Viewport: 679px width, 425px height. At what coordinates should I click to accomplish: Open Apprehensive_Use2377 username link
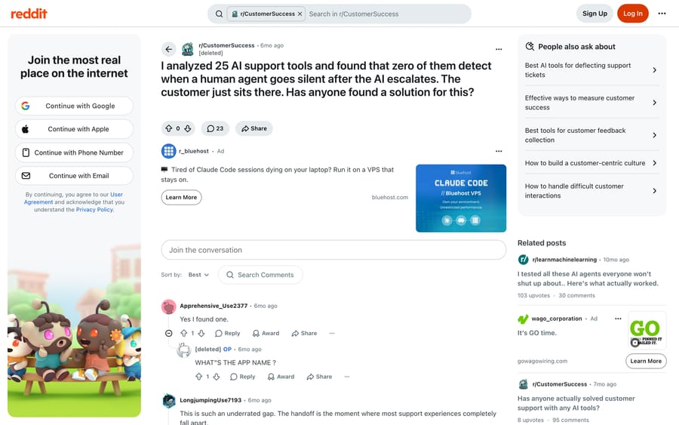(214, 306)
